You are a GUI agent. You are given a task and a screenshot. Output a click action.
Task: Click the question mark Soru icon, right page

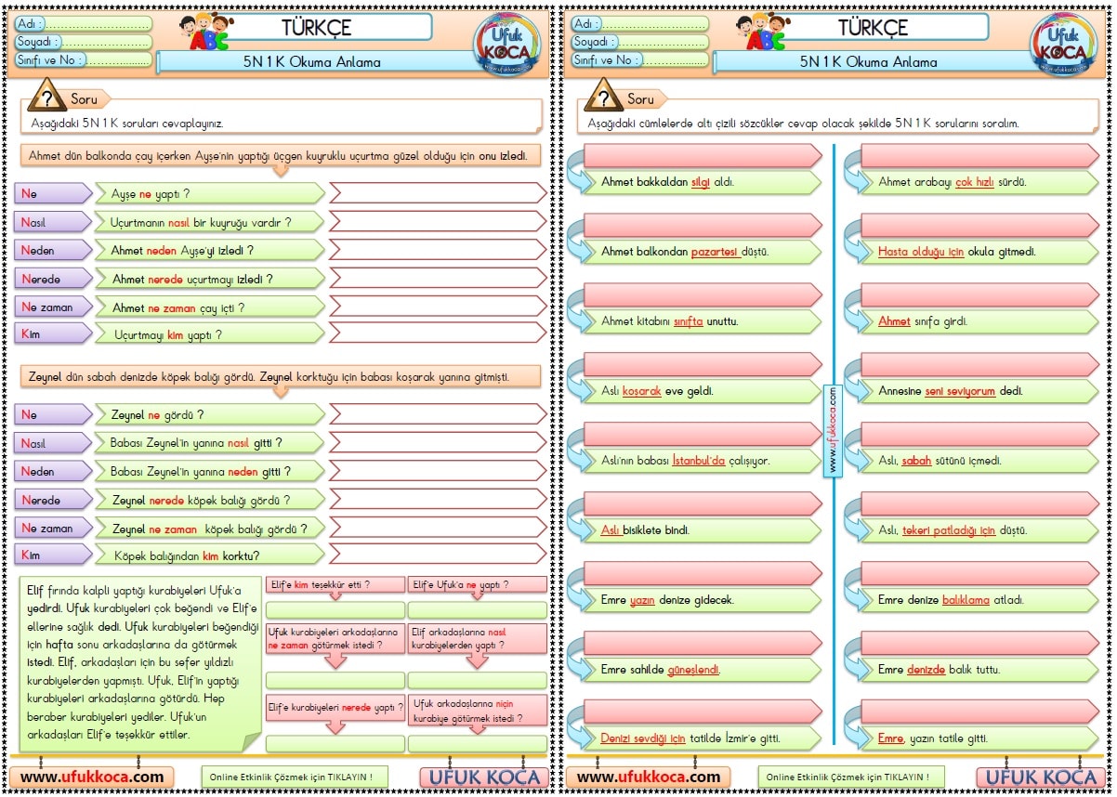point(603,96)
